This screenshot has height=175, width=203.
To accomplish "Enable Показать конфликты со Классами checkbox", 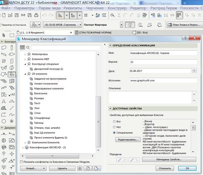I will pos(21,162).
